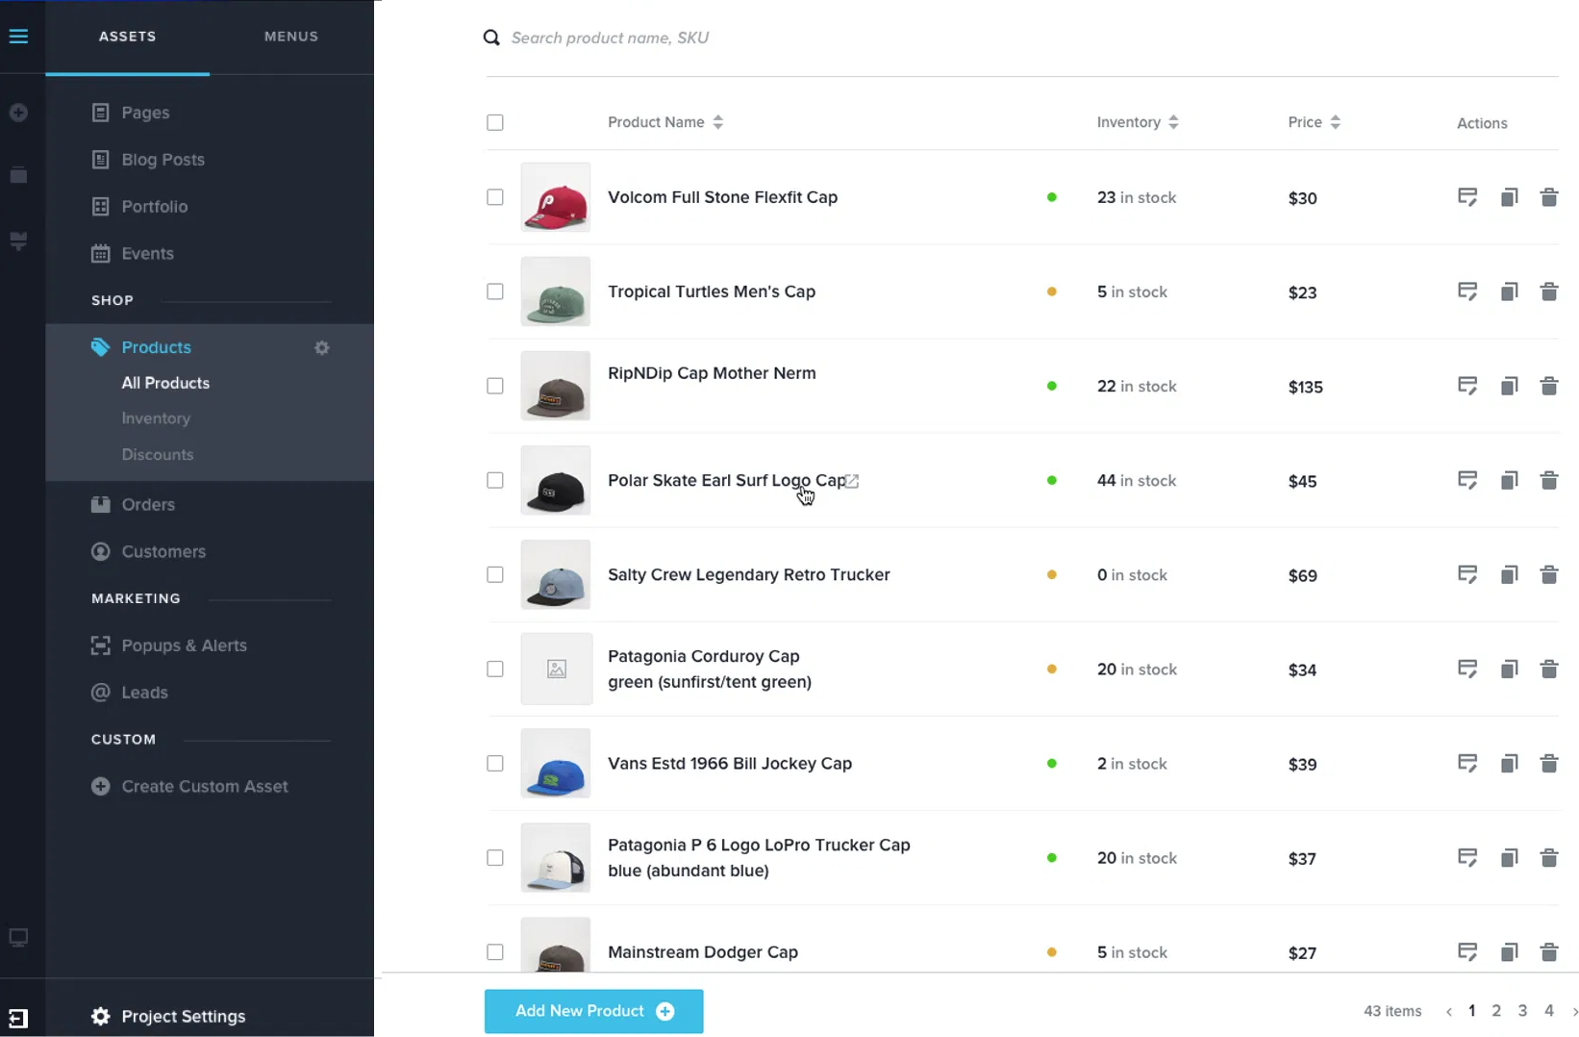Duplicate Tropical Turtles Men's Cap

coord(1509,291)
